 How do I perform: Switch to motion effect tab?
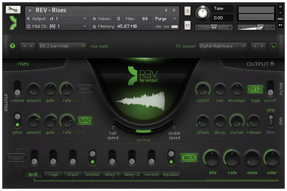[93, 174]
